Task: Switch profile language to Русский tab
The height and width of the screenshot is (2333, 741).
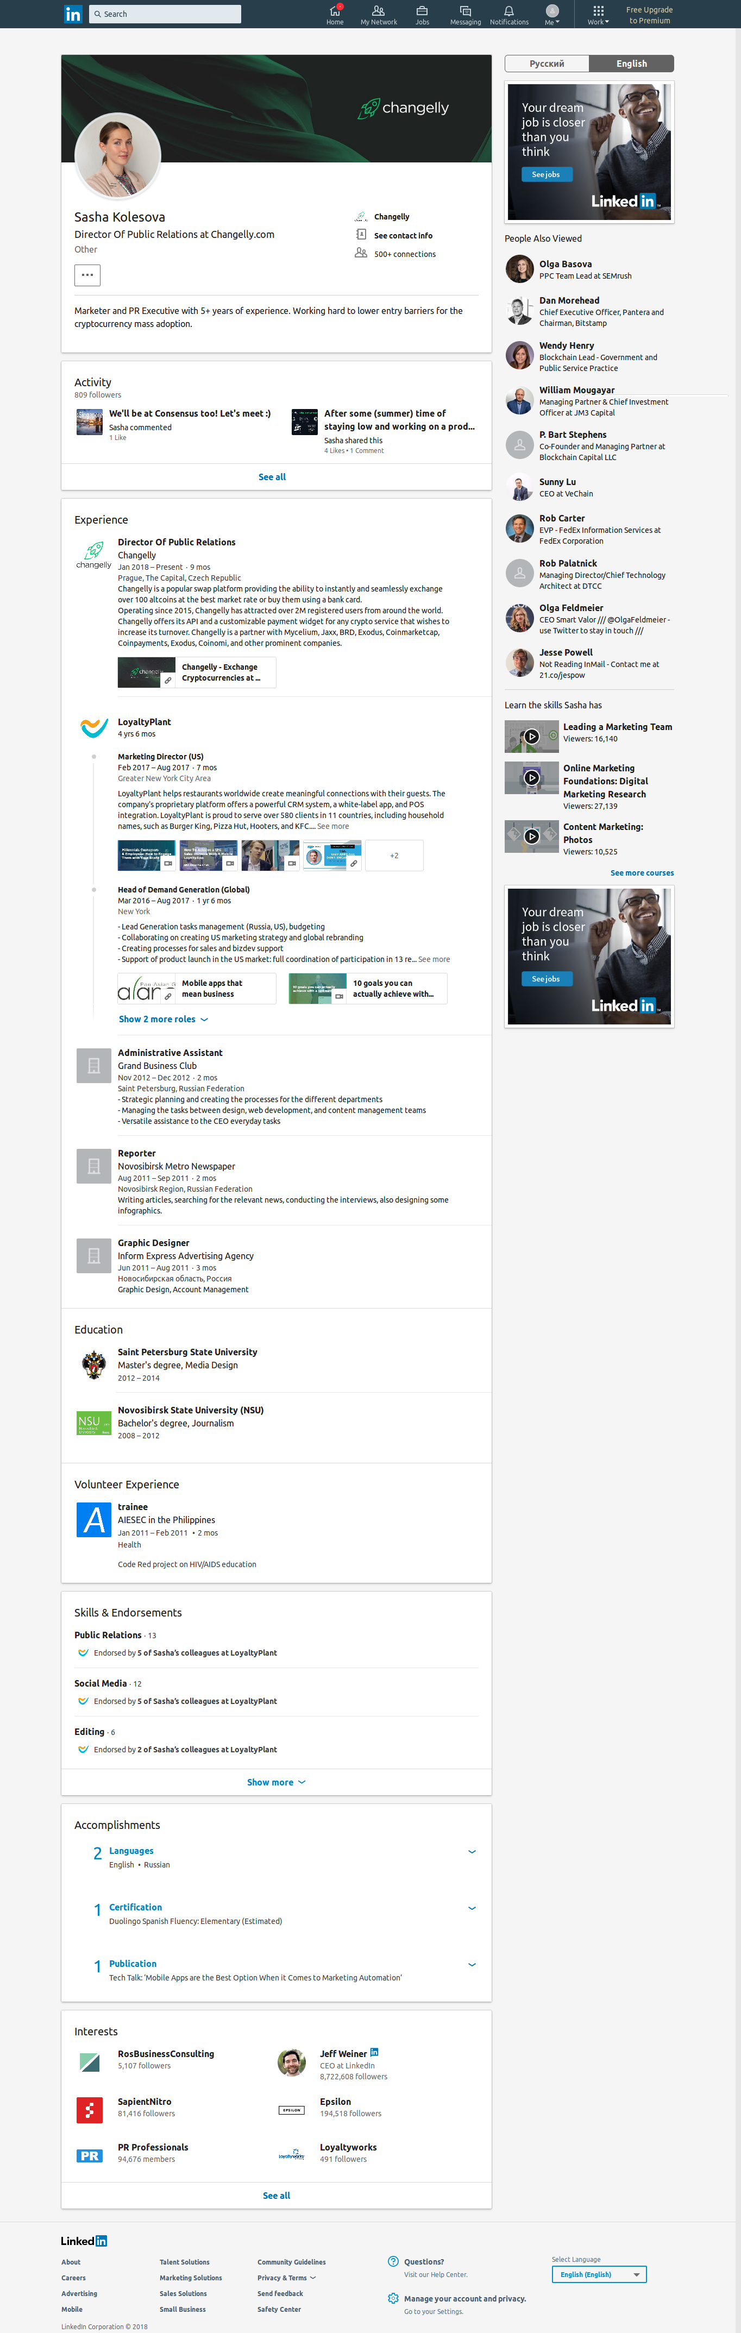Action: (547, 64)
